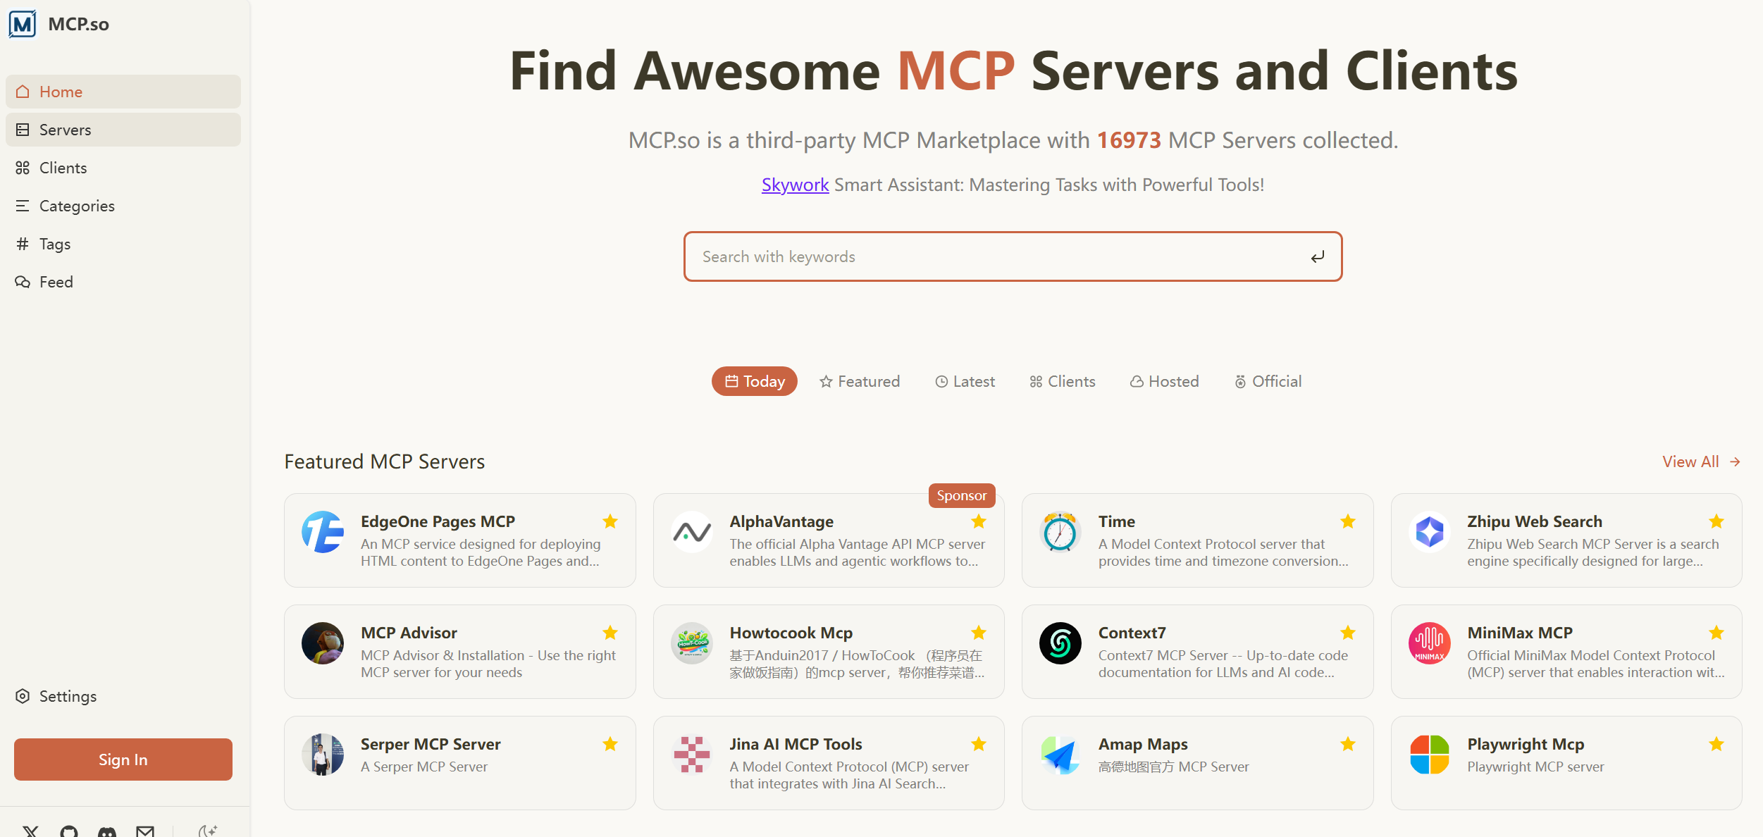
Task: Toggle the star on Playwright Mcp card
Action: pyautogui.click(x=1716, y=744)
